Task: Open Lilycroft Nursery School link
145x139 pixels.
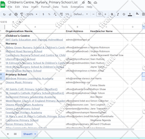Action: (21, 59)
